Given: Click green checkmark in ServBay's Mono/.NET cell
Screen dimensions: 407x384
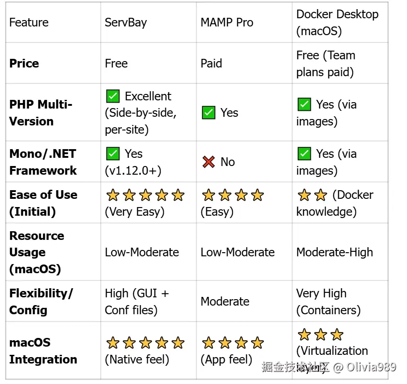Looking at the screenshot, I should pos(113,154).
